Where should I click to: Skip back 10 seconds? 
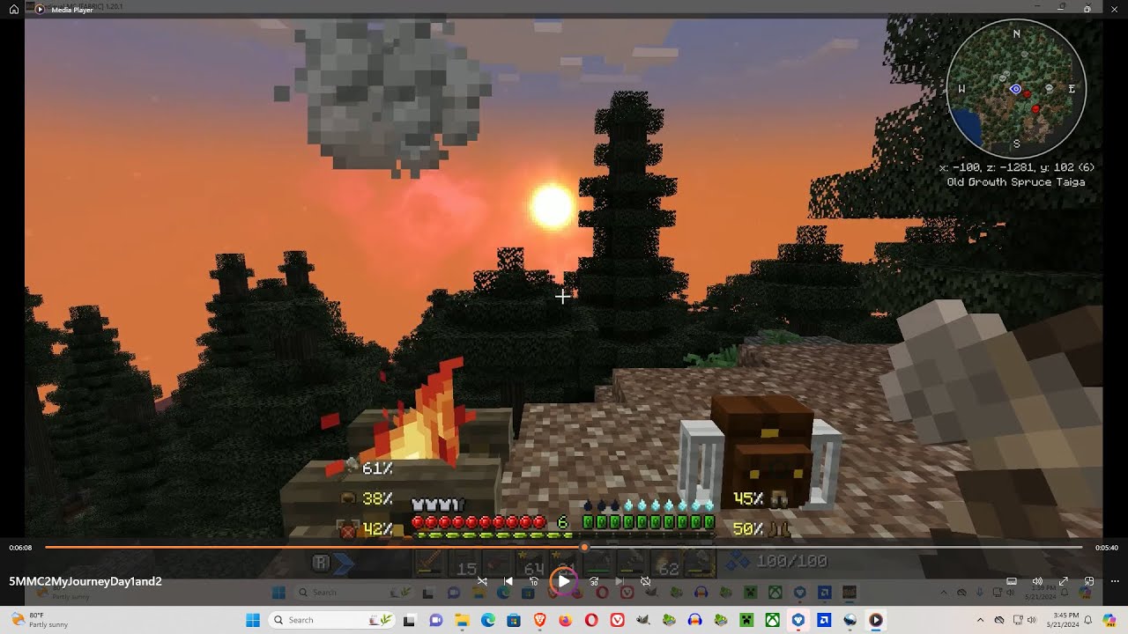(x=533, y=581)
